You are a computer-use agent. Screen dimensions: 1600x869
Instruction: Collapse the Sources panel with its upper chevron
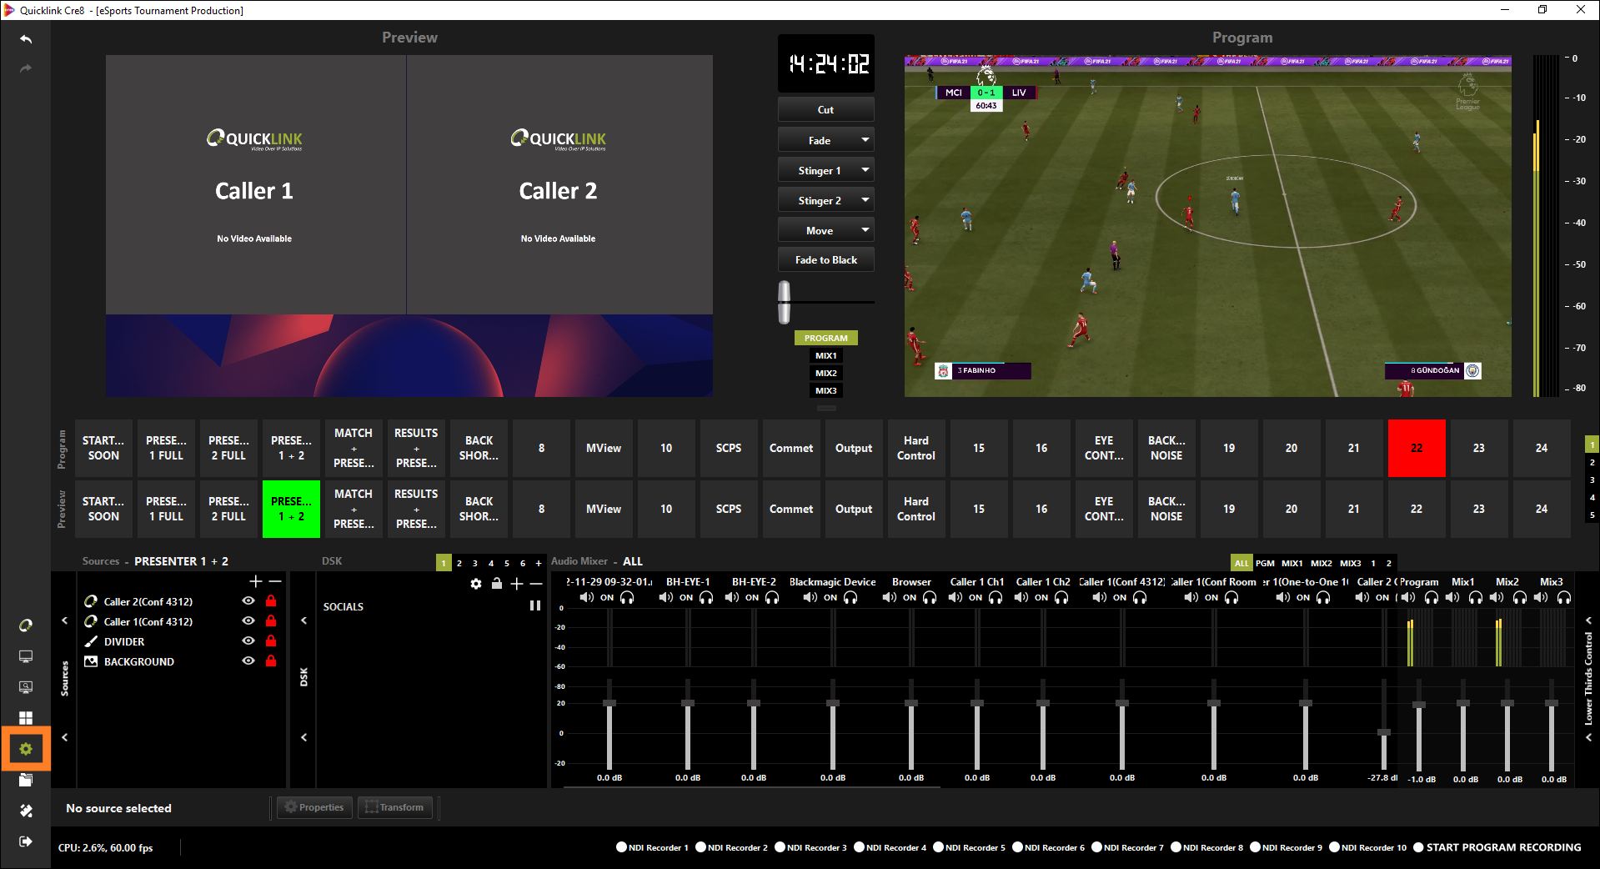pyautogui.click(x=65, y=620)
